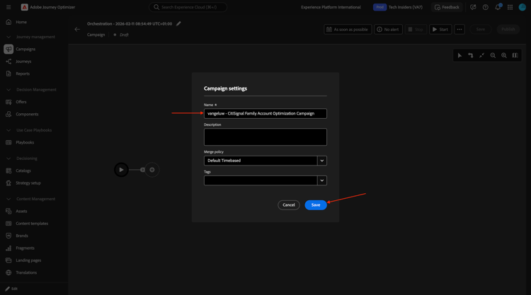Collapse the Decision Management section
Viewport: 531px width, 295px height.
click(x=8, y=90)
